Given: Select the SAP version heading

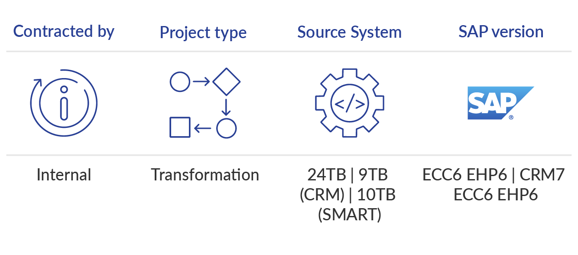Looking at the screenshot, I should [501, 32].
